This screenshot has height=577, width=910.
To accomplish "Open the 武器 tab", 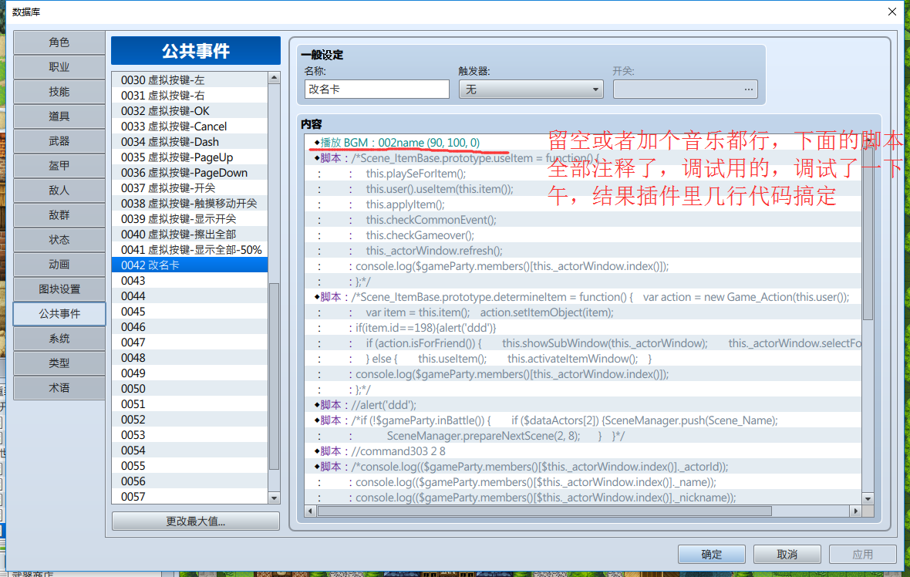I will coord(59,141).
